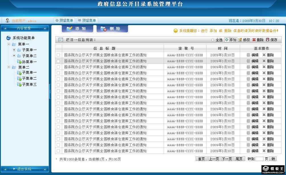
Task: Go to 尾页 last page
Action: point(239,159)
